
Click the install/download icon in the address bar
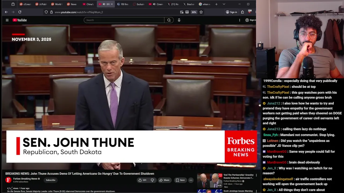187,12
